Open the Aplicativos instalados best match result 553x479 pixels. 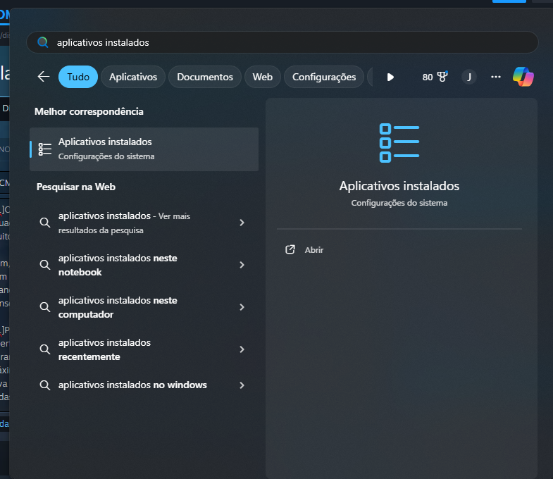pyautogui.click(x=144, y=149)
